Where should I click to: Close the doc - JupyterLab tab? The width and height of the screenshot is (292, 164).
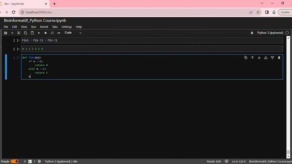(46, 4)
